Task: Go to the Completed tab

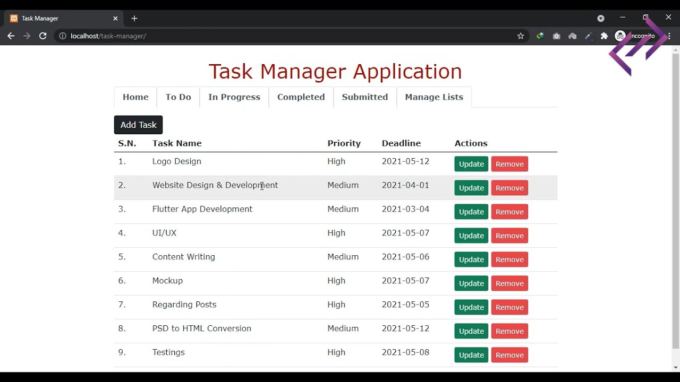Action: pyautogui.click(x=301, y=97)
